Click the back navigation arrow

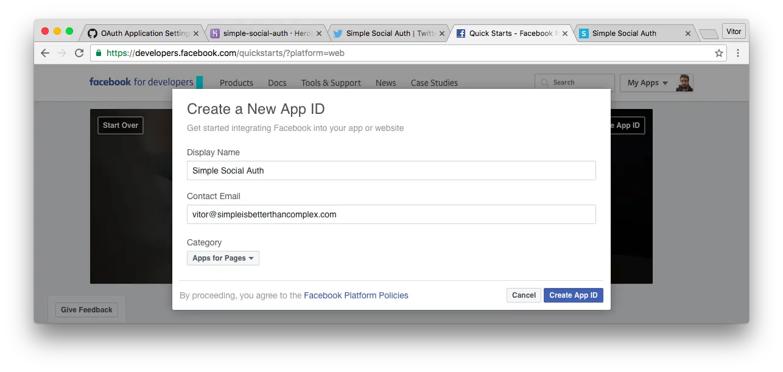click(x=44, y=53)
